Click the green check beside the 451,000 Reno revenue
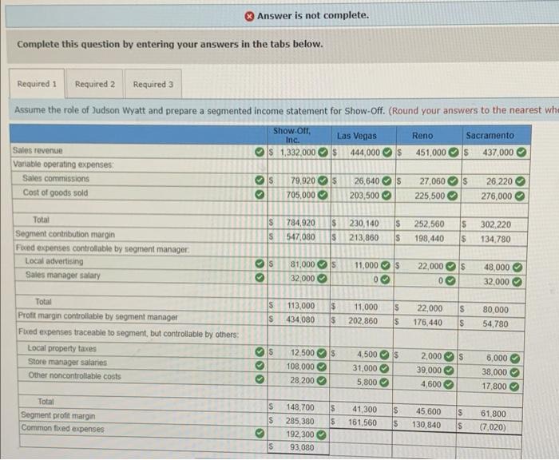 (x=453, y=153)
